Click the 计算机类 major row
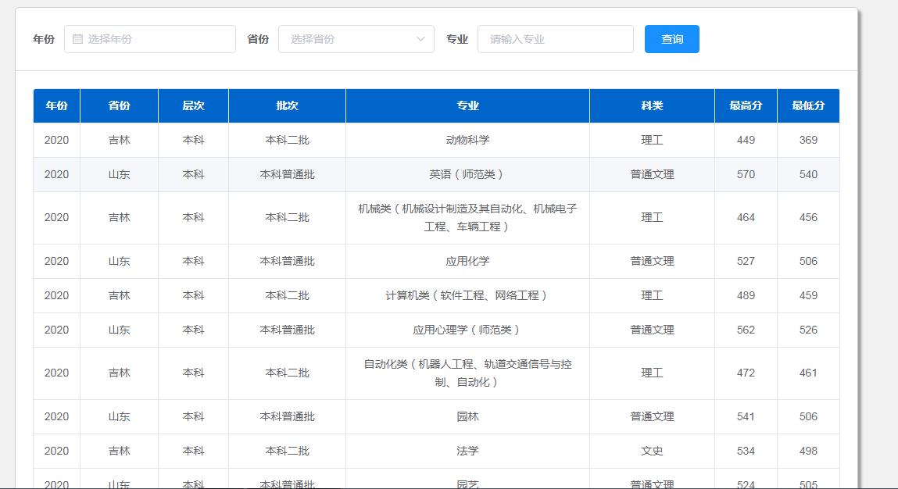898x489 pixels. pos(467,295)
